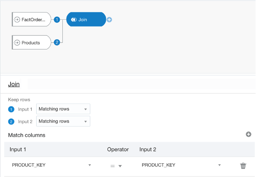Click the Join node's overlapping circles icon
The width and height of the screenshot is (256, 177).
pyautogui.click(x=73, y=20)
